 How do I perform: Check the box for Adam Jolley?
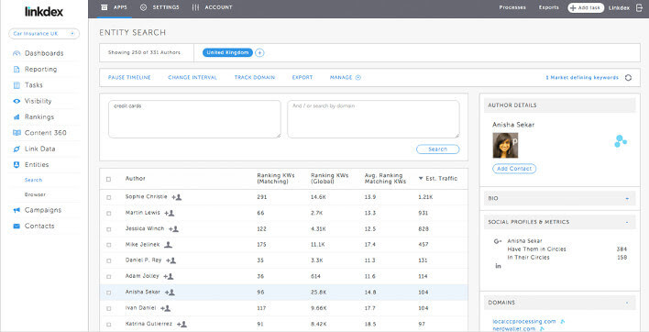coord(108,277)
